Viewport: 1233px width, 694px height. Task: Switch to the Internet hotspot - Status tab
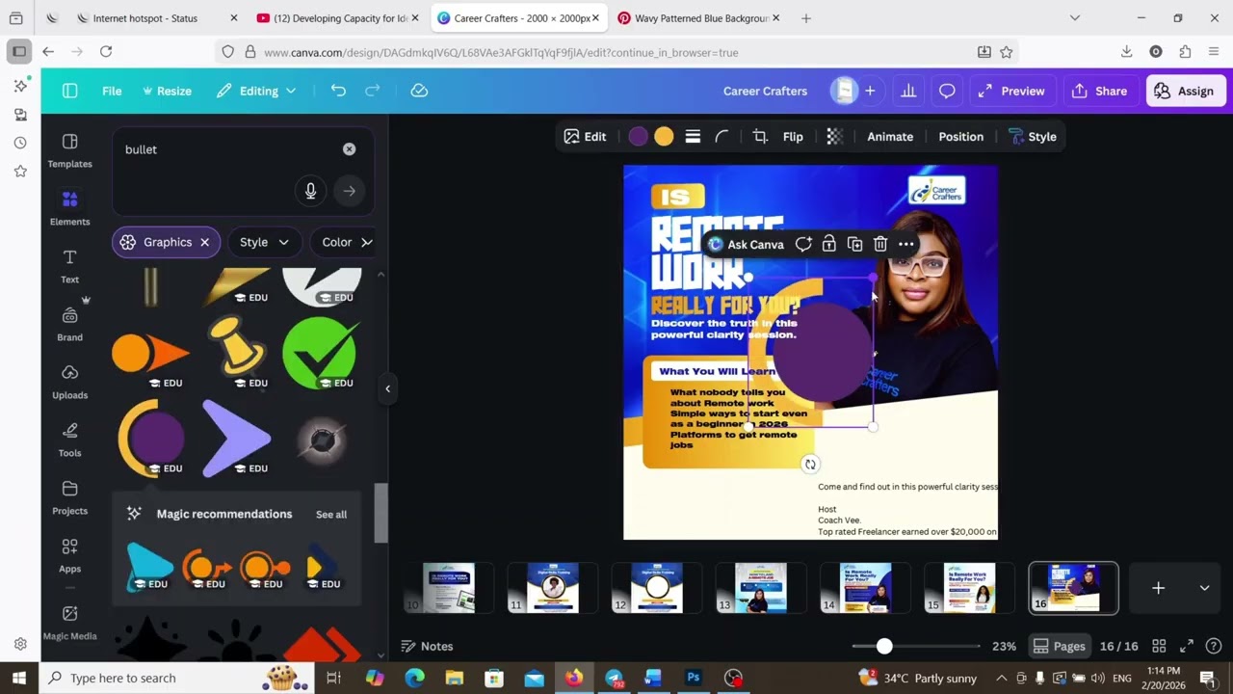(144, 18)
